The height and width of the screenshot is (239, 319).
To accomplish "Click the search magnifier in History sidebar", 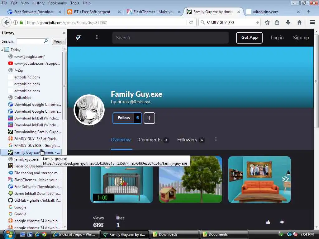I will tap(46, 41).
